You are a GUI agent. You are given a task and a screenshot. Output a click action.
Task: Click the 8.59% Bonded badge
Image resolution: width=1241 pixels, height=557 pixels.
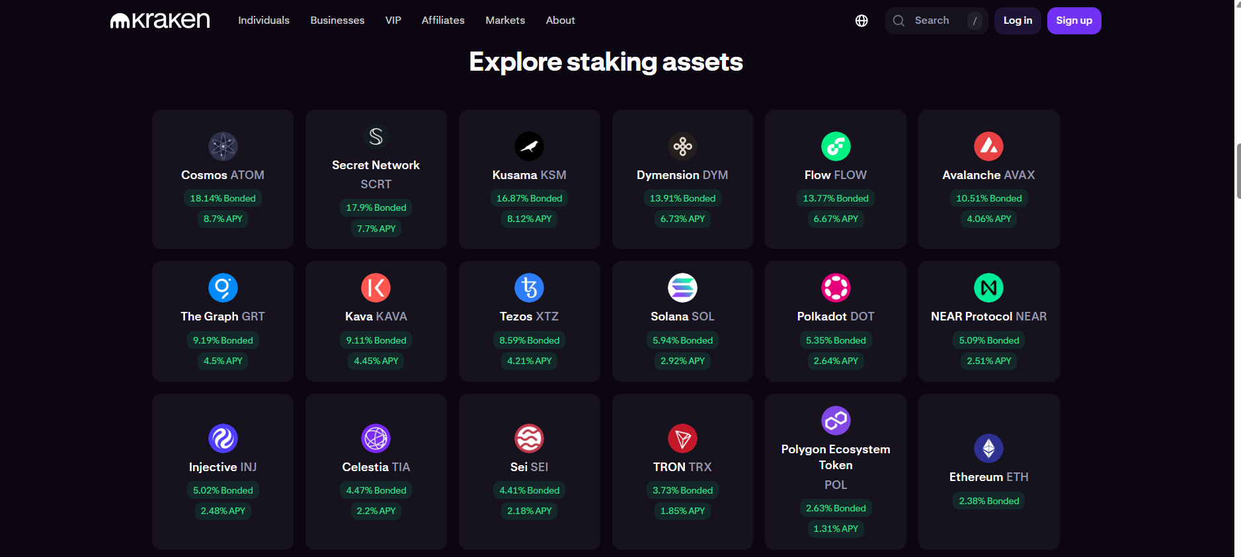530,340
